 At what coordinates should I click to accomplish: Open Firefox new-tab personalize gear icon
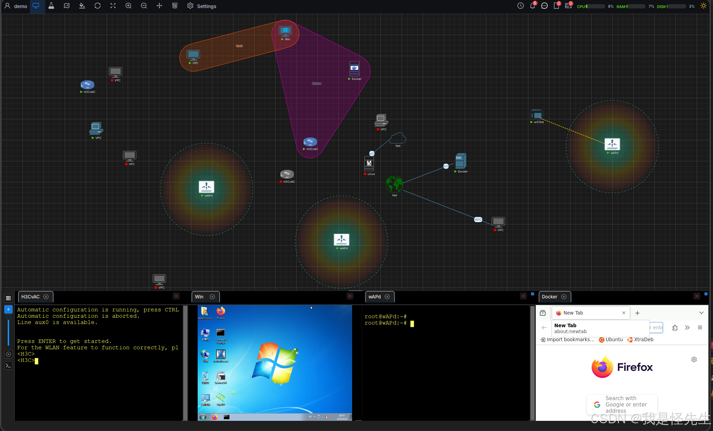click(694, 359)
